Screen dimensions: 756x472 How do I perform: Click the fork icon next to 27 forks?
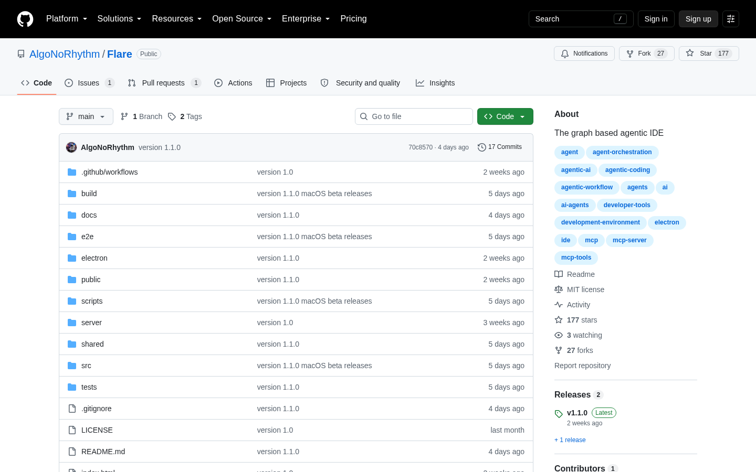coord(559,350)
